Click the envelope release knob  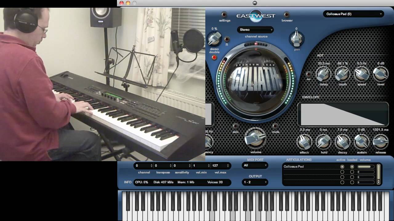pos(380,142)
